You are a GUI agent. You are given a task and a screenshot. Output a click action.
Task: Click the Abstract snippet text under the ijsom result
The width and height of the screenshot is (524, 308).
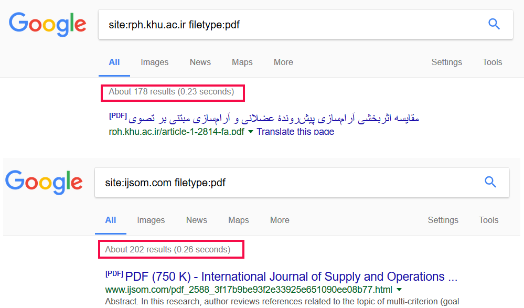point(282,302)
